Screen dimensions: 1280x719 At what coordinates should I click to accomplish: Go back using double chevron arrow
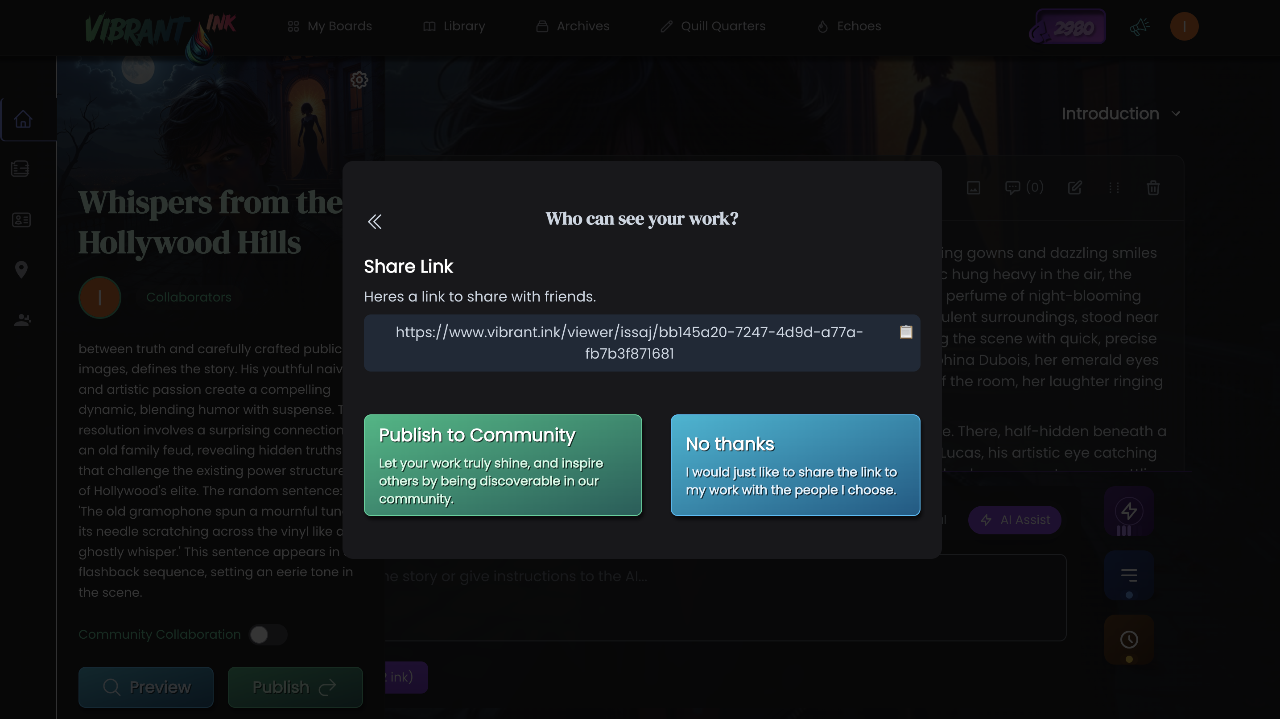coord(375,222)
